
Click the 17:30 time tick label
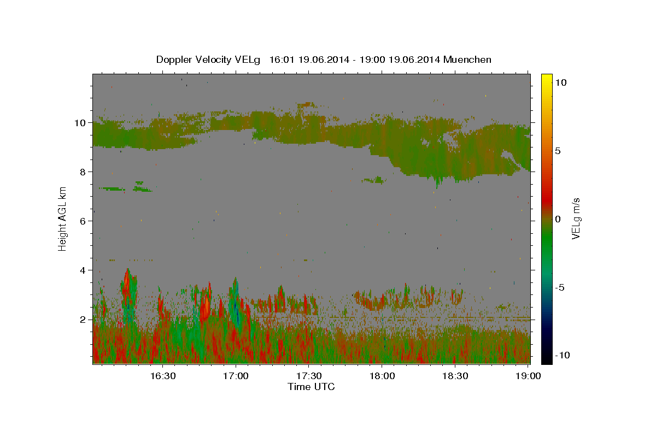click(308, 376)
